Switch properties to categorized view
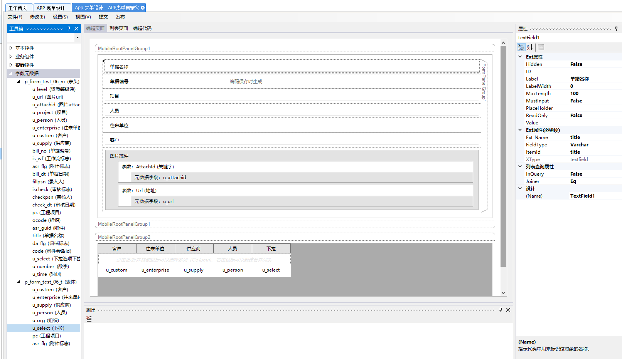The image size is (622, 359). 521,47
